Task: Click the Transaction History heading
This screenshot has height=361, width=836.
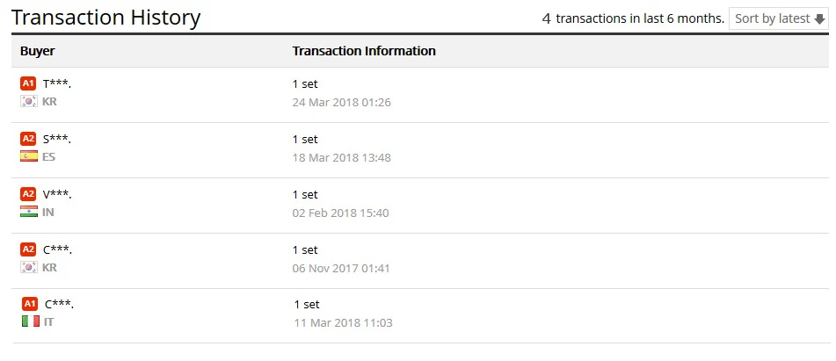Action: coord(105,17)
